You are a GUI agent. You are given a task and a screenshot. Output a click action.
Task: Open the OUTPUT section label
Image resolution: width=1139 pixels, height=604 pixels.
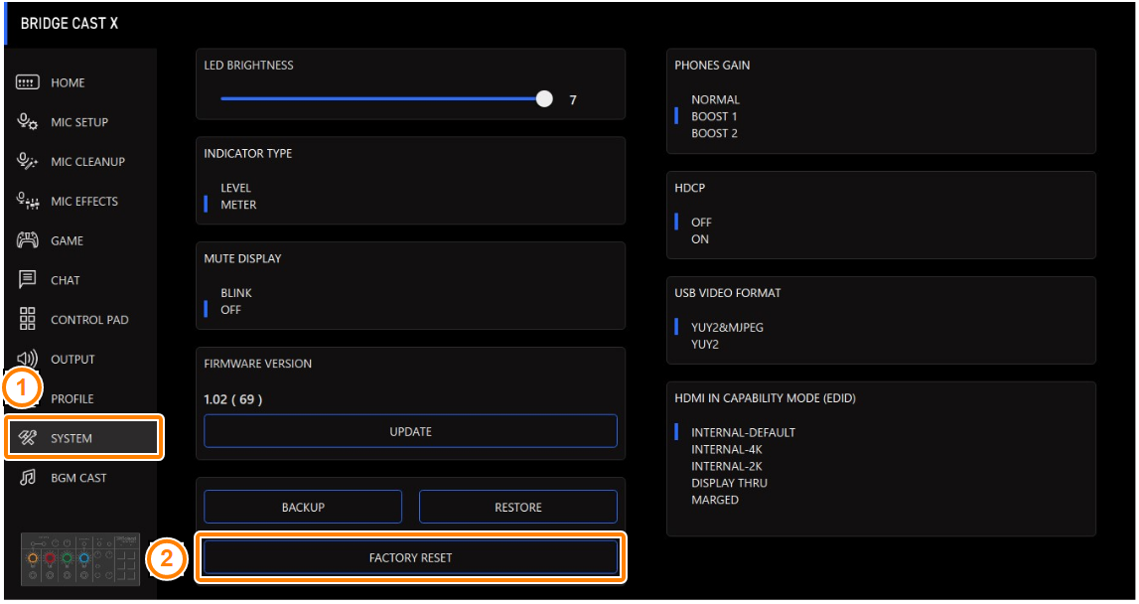[x=72, y=359]
